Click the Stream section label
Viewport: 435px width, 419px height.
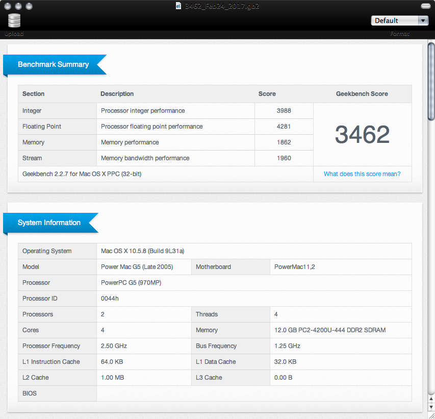pos(32,158)
